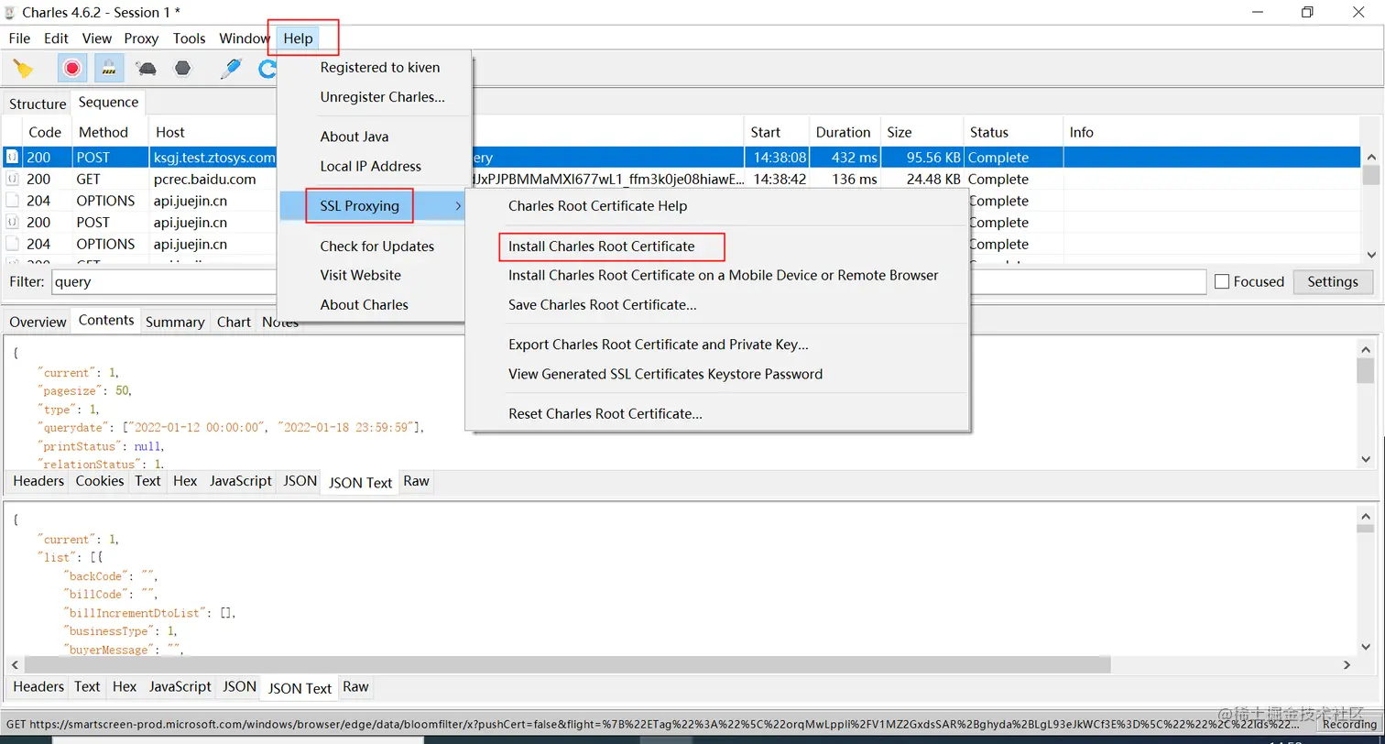Viewport: 1385px width, 744px height.
Task: Open the response pane JavaScript tab
Action: [180, 686]
